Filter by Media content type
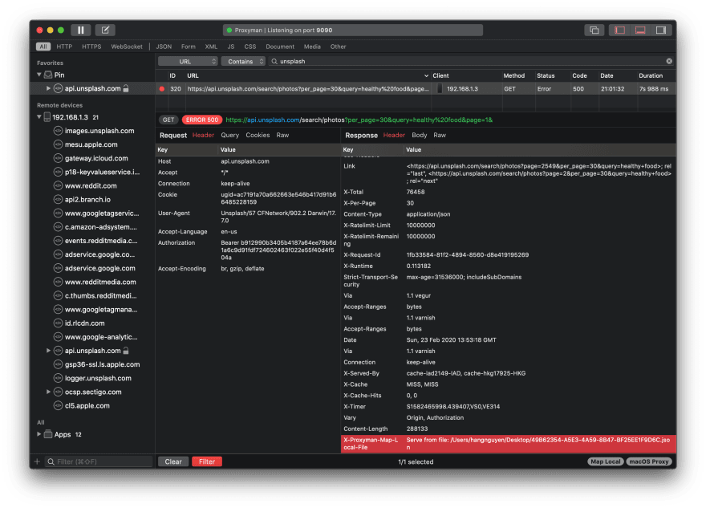The height and width of the screenshot is (508, 706). coord(312,47)
